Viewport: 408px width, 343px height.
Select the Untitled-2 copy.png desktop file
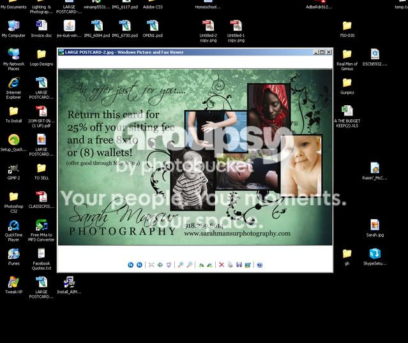pos(208,31)
